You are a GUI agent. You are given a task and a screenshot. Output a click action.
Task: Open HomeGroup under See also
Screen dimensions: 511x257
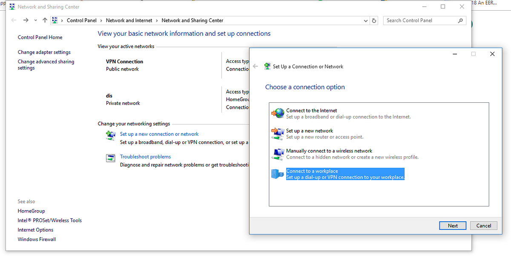click(x=31, y=211)
